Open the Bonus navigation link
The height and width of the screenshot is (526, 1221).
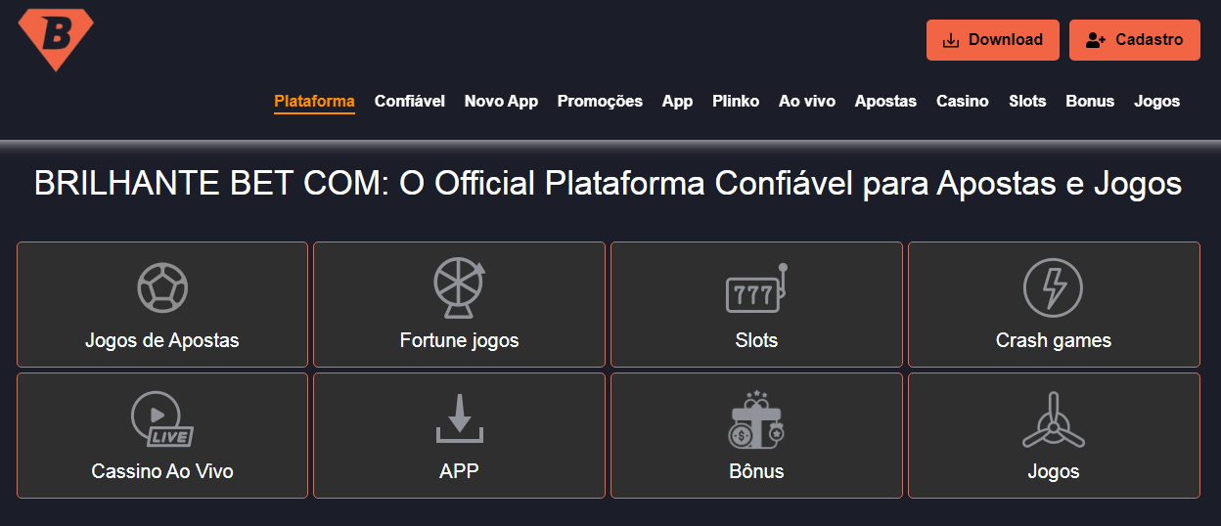click(1090, 102)
